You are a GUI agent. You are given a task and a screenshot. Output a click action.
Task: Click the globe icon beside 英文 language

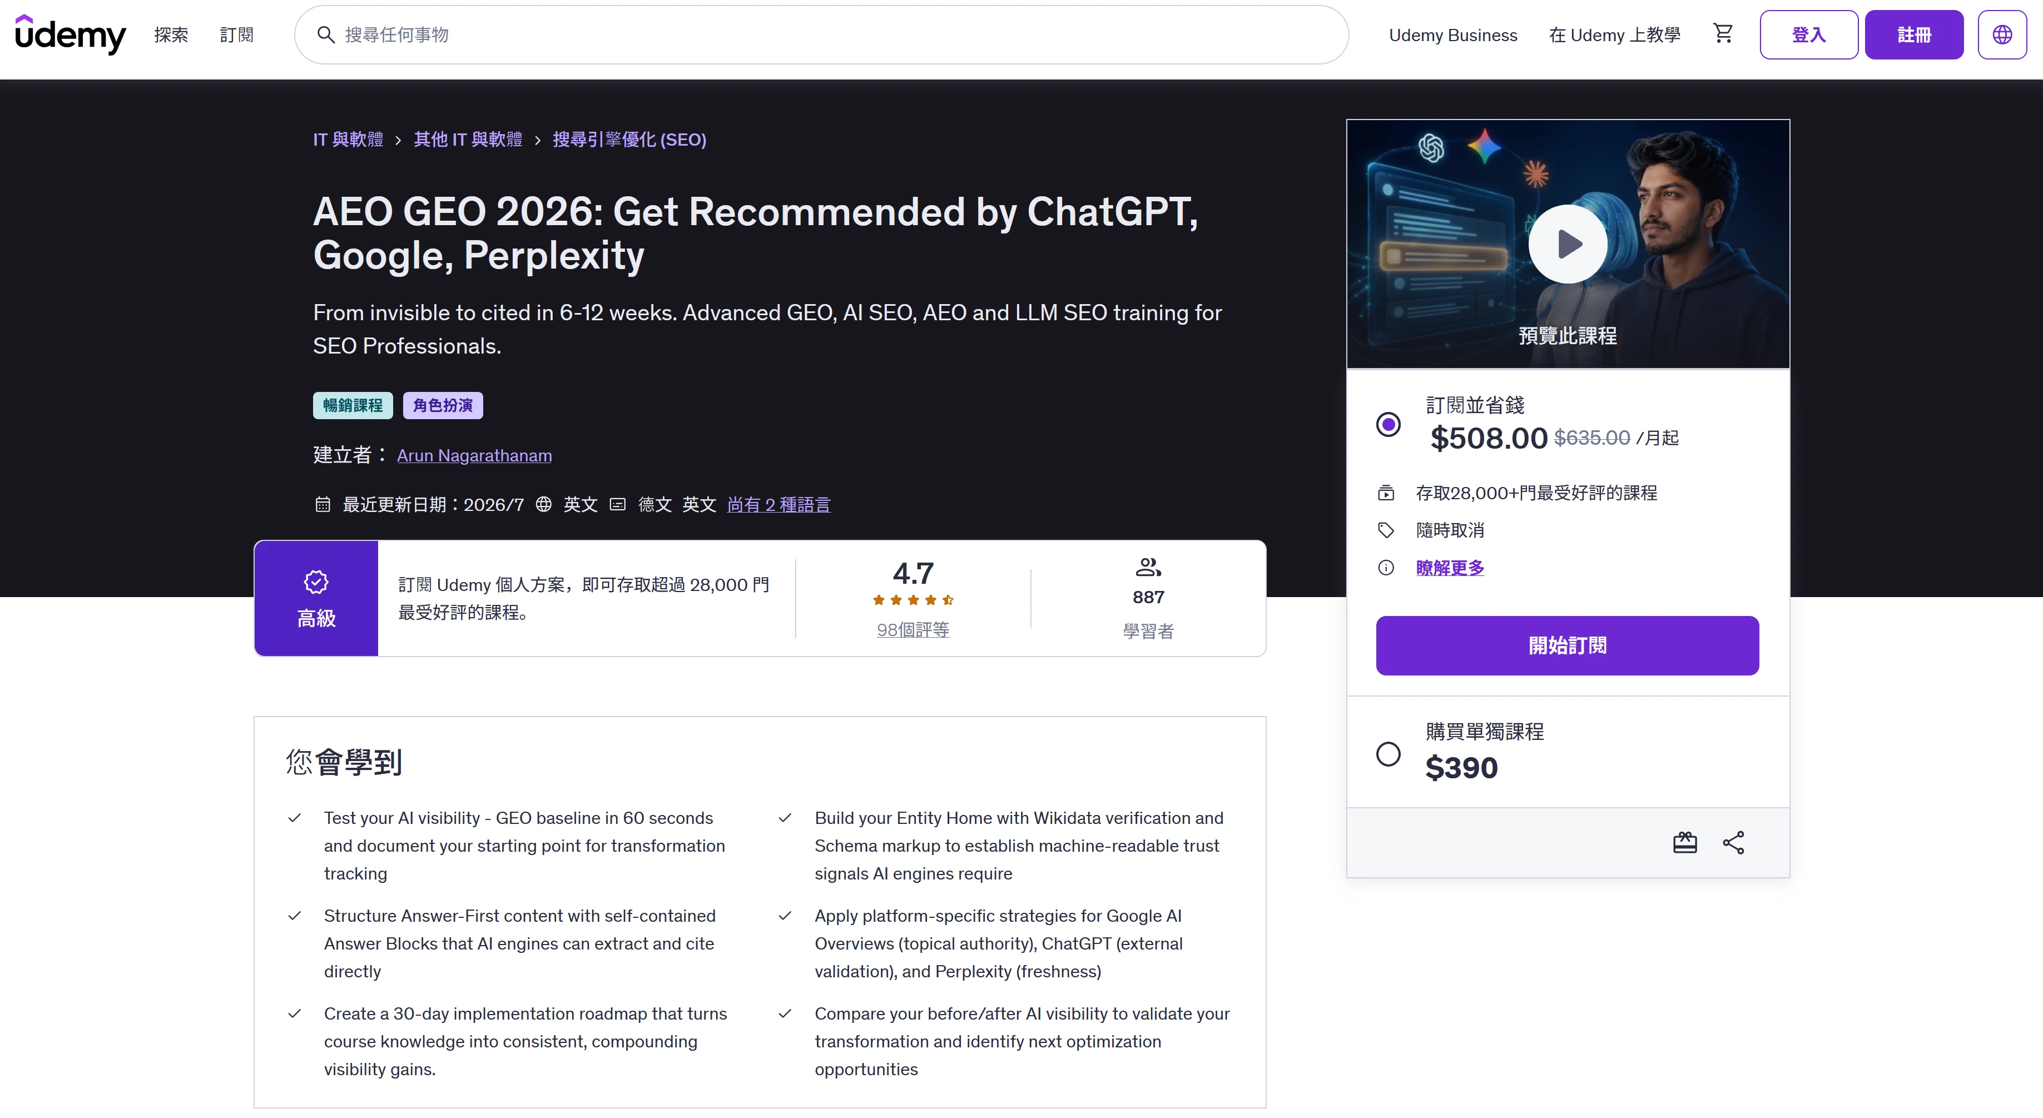(x=543, y=504)
